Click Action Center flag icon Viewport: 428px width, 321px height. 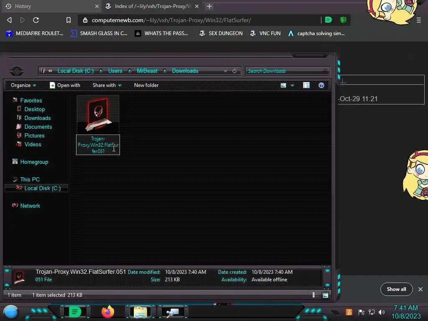[x=362, y=312]
